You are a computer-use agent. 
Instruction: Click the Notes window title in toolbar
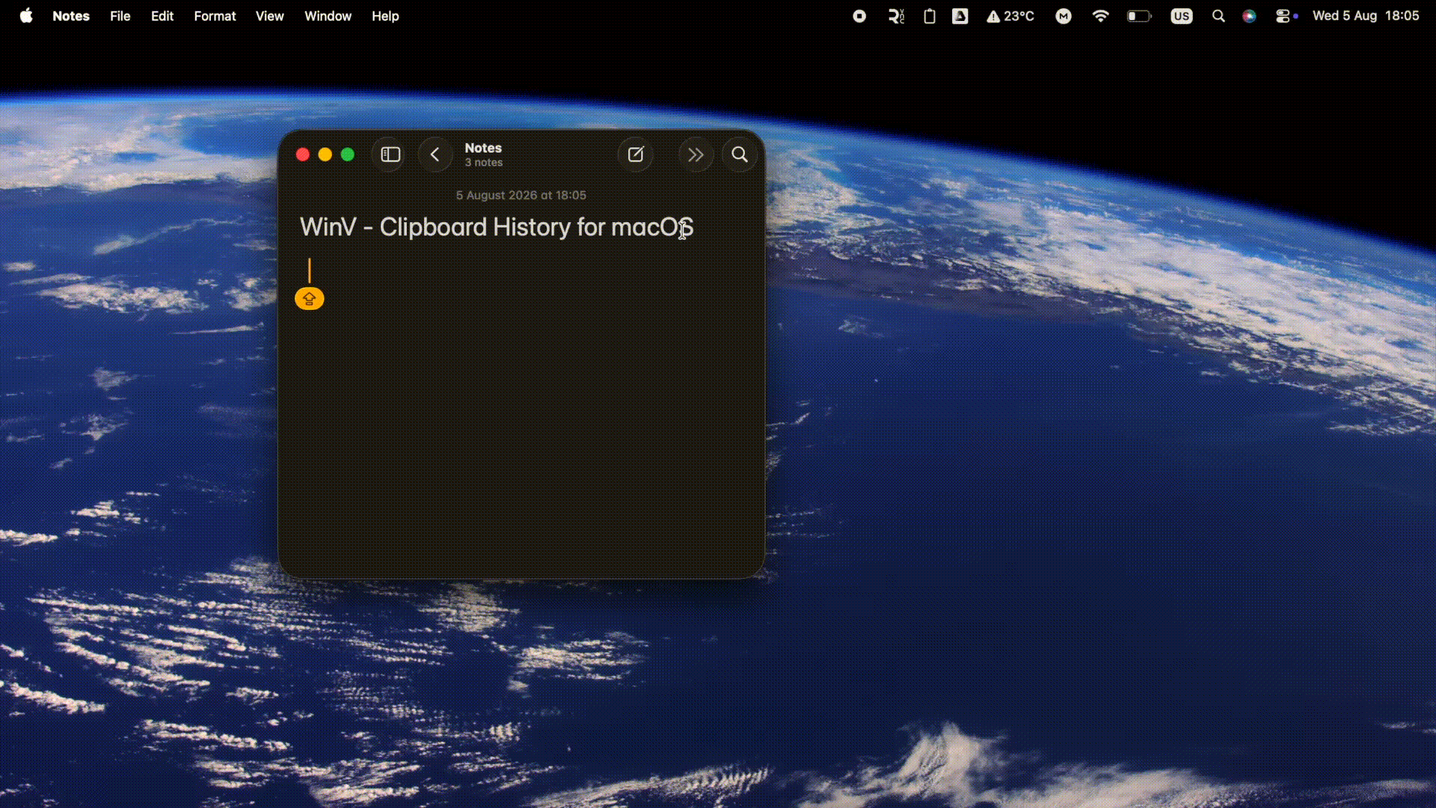tap(483, 148)
